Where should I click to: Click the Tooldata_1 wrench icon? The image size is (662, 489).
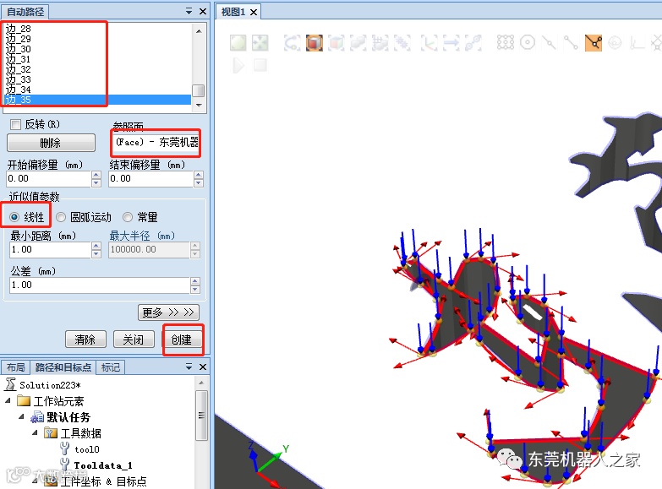64,465
